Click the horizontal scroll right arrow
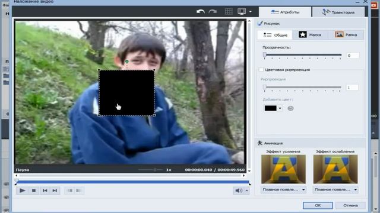 pyautogui.click(x=244, y=176)
